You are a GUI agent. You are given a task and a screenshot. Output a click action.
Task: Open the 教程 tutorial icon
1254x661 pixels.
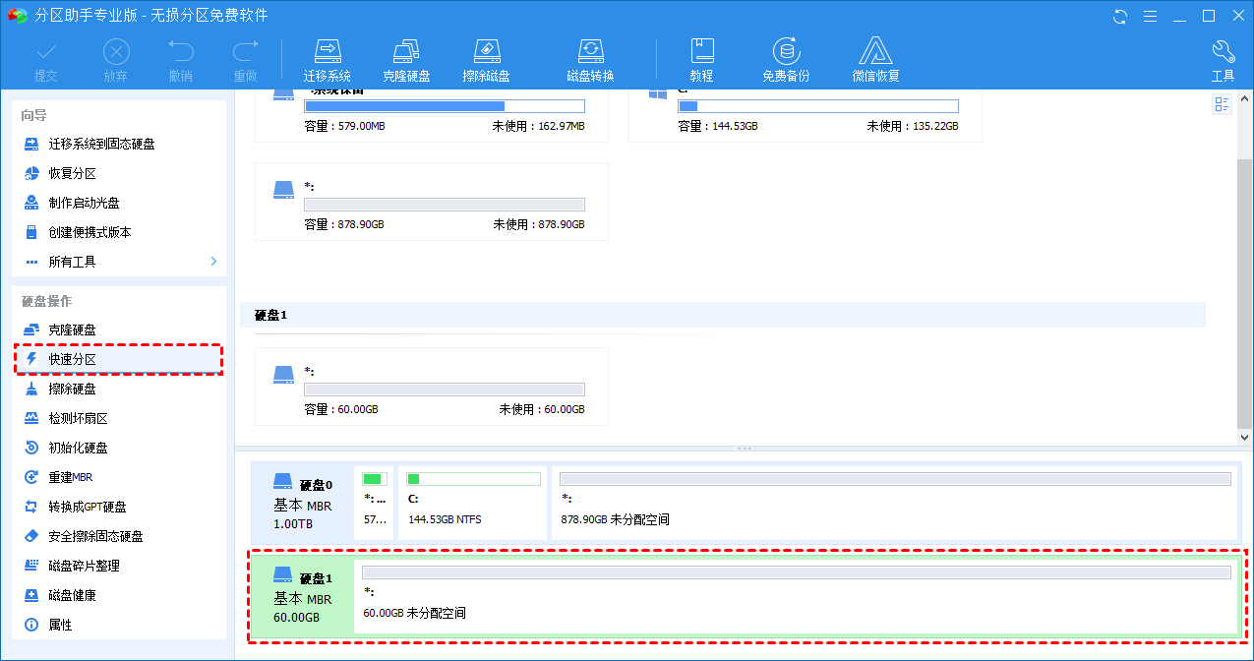click(x=701, y=60)
